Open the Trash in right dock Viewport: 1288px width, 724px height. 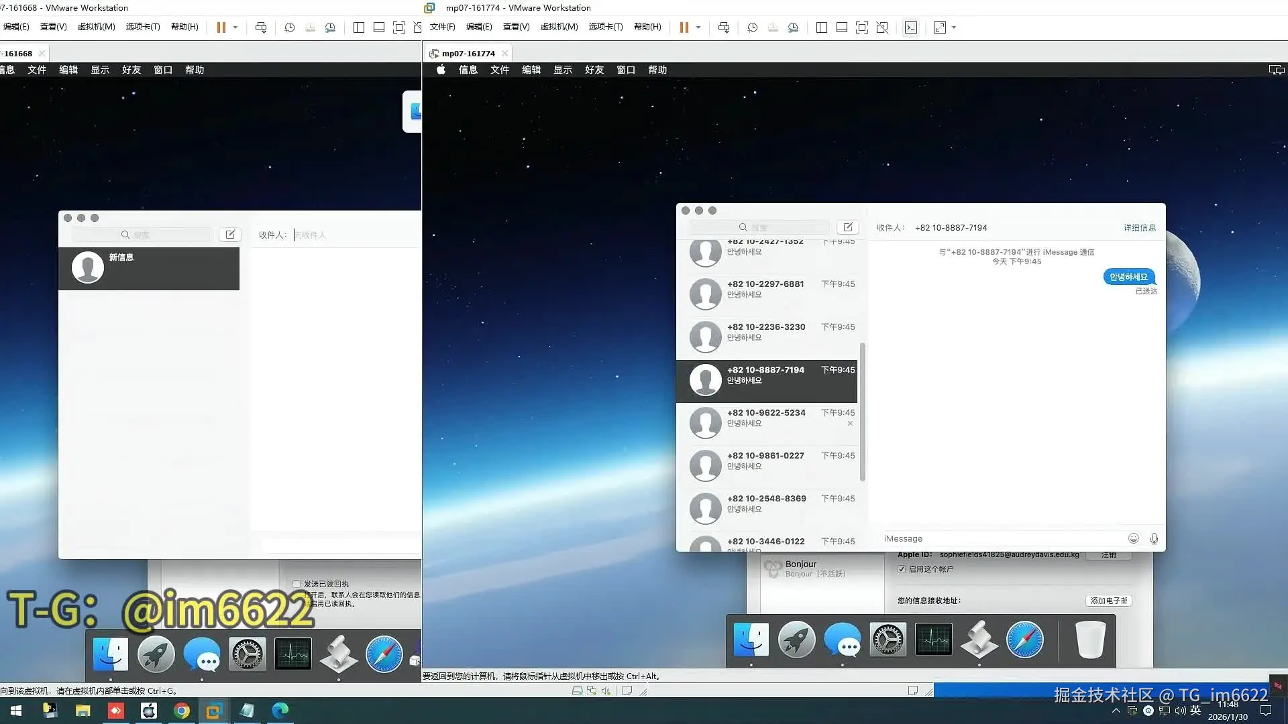tap(1090, 640)
